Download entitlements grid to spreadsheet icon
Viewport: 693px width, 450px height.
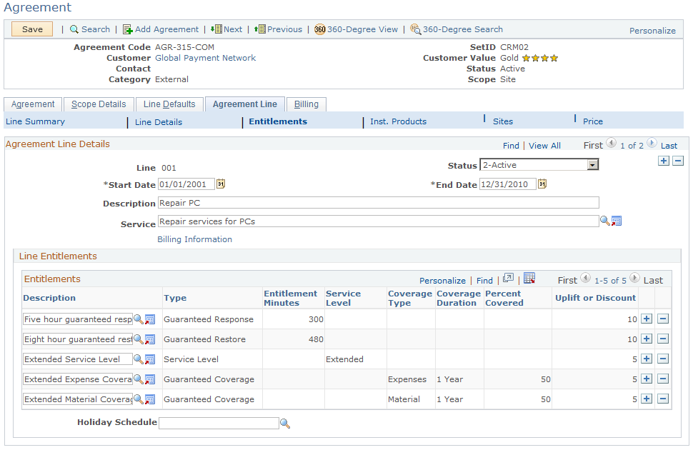click(x=529, y=278)
